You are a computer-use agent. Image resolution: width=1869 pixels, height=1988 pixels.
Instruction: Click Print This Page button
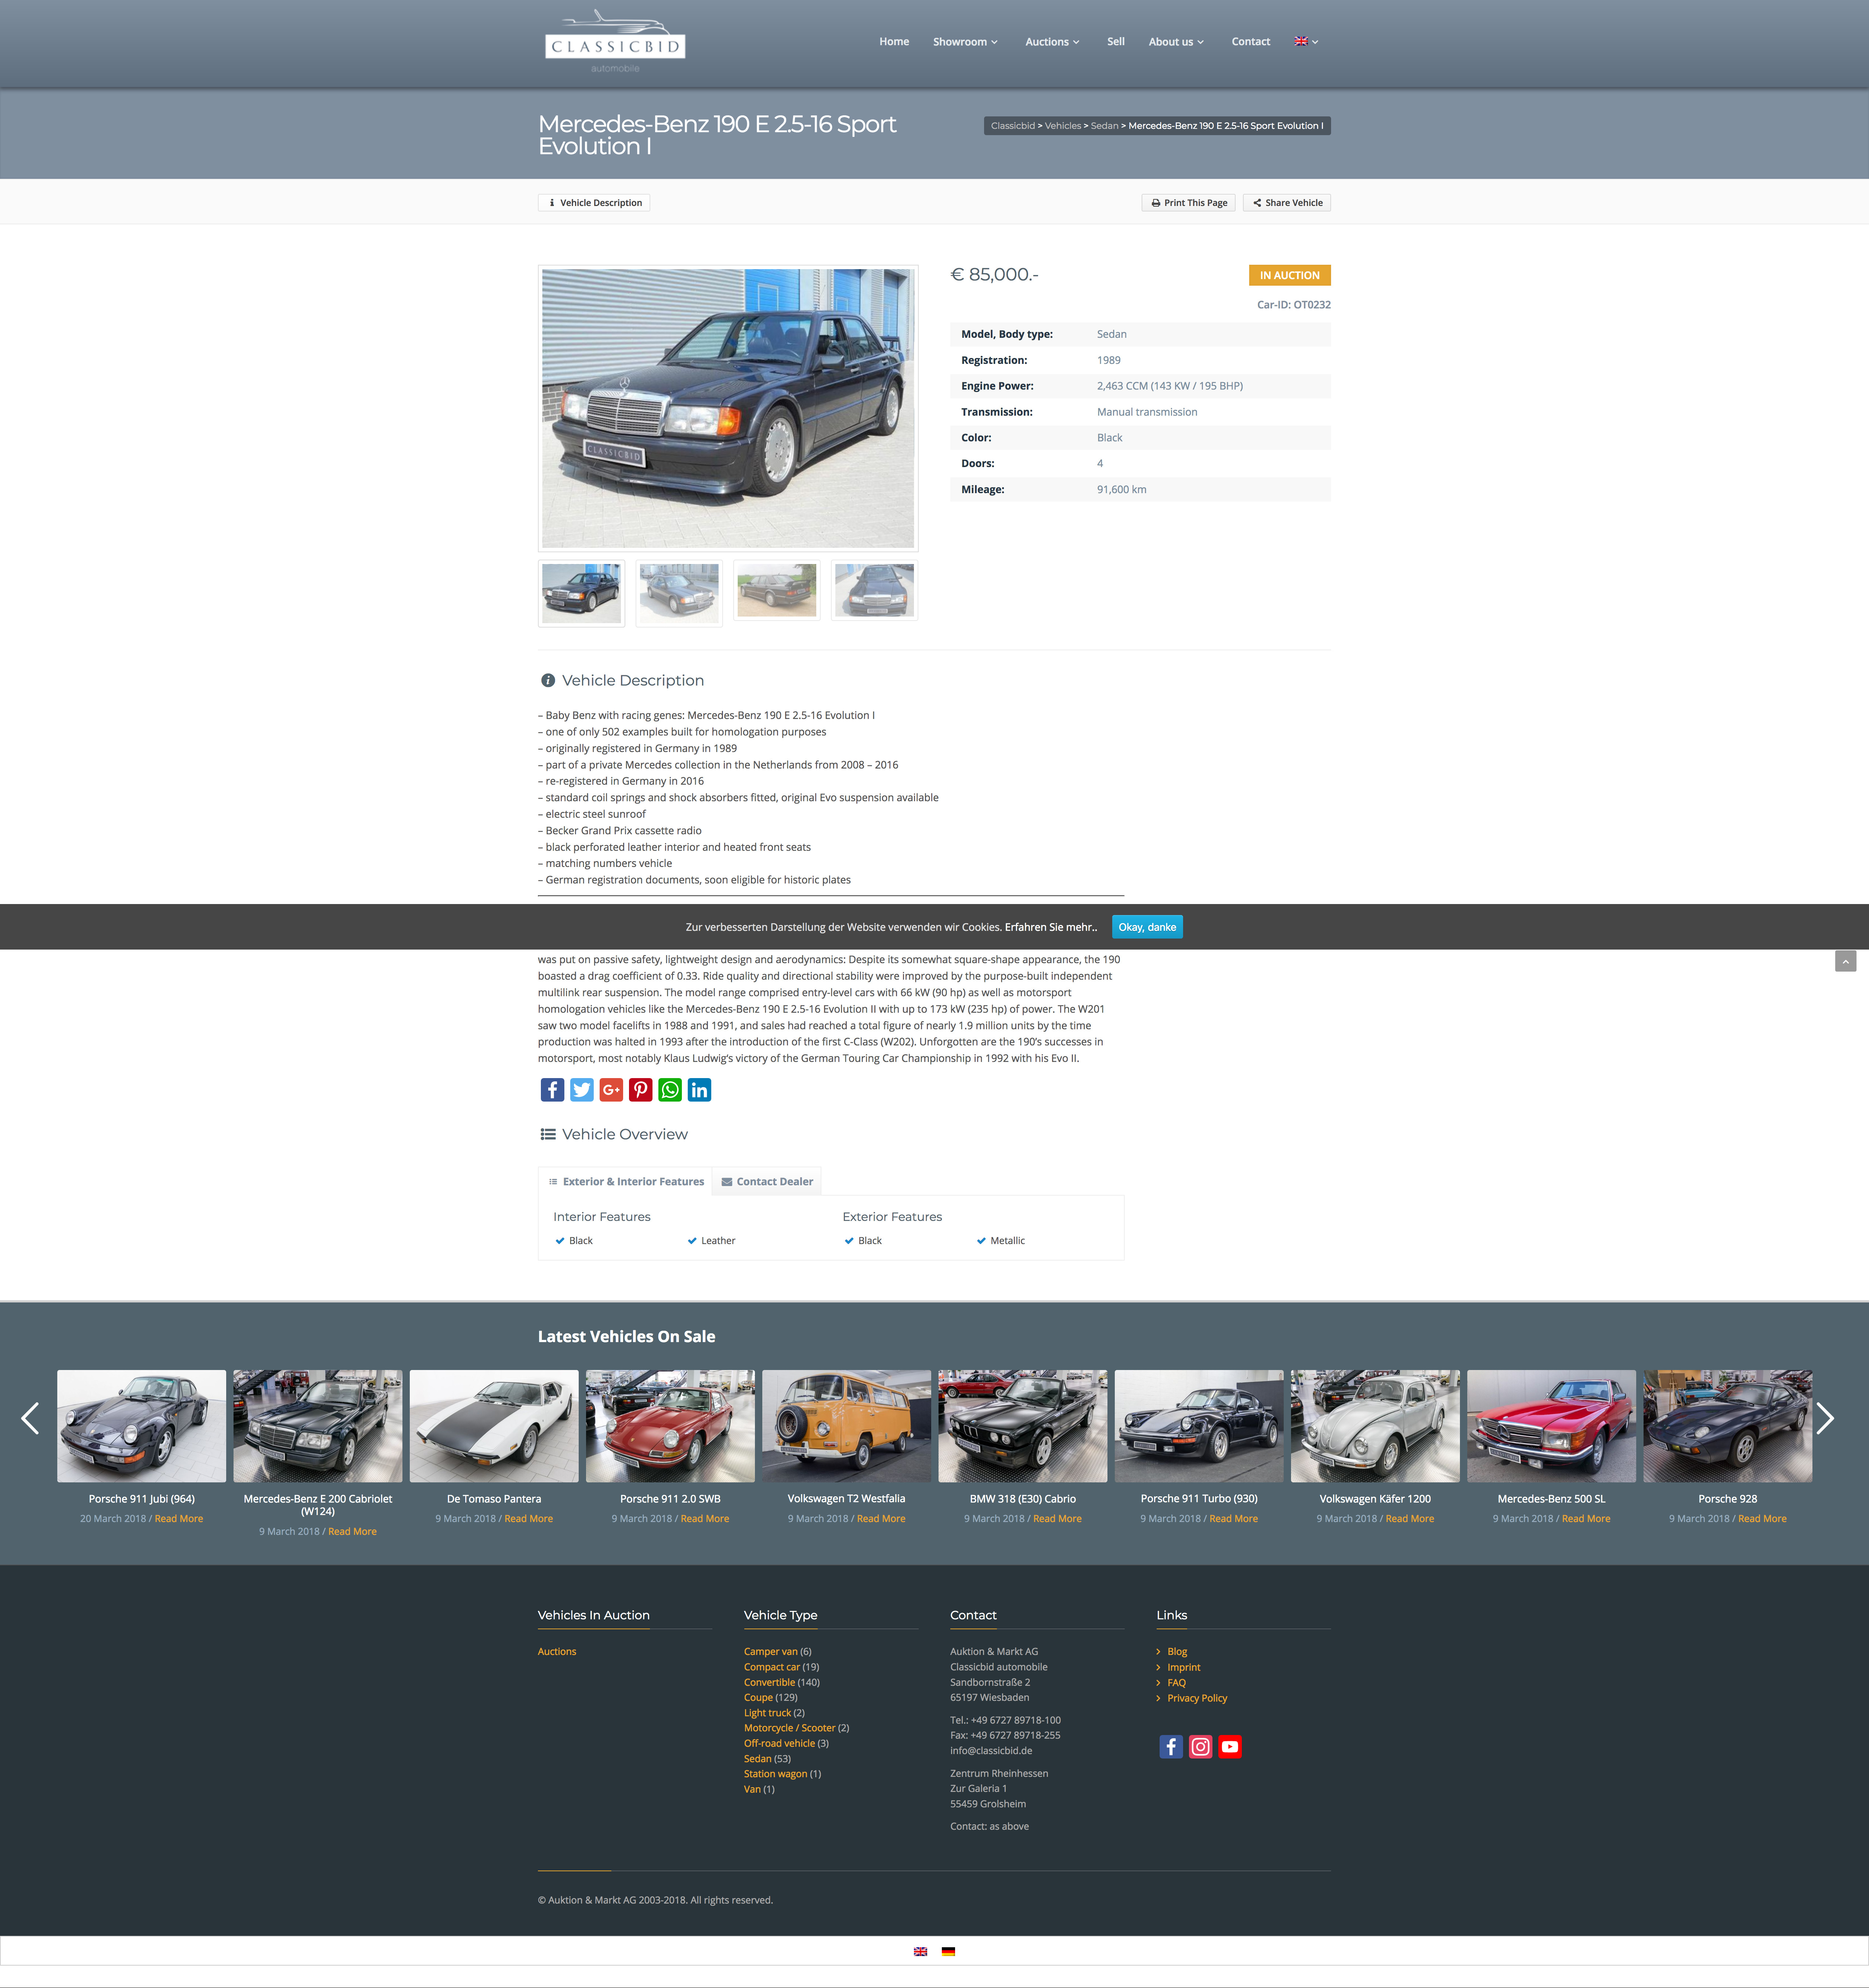click(1189, 203)
